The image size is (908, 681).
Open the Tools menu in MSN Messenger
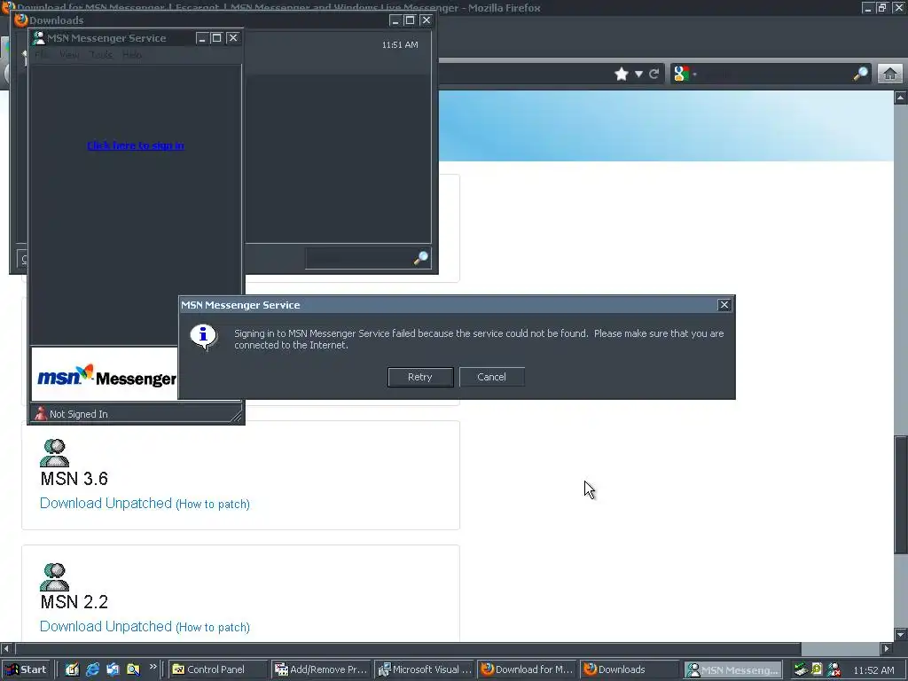(x=101, y=54)
